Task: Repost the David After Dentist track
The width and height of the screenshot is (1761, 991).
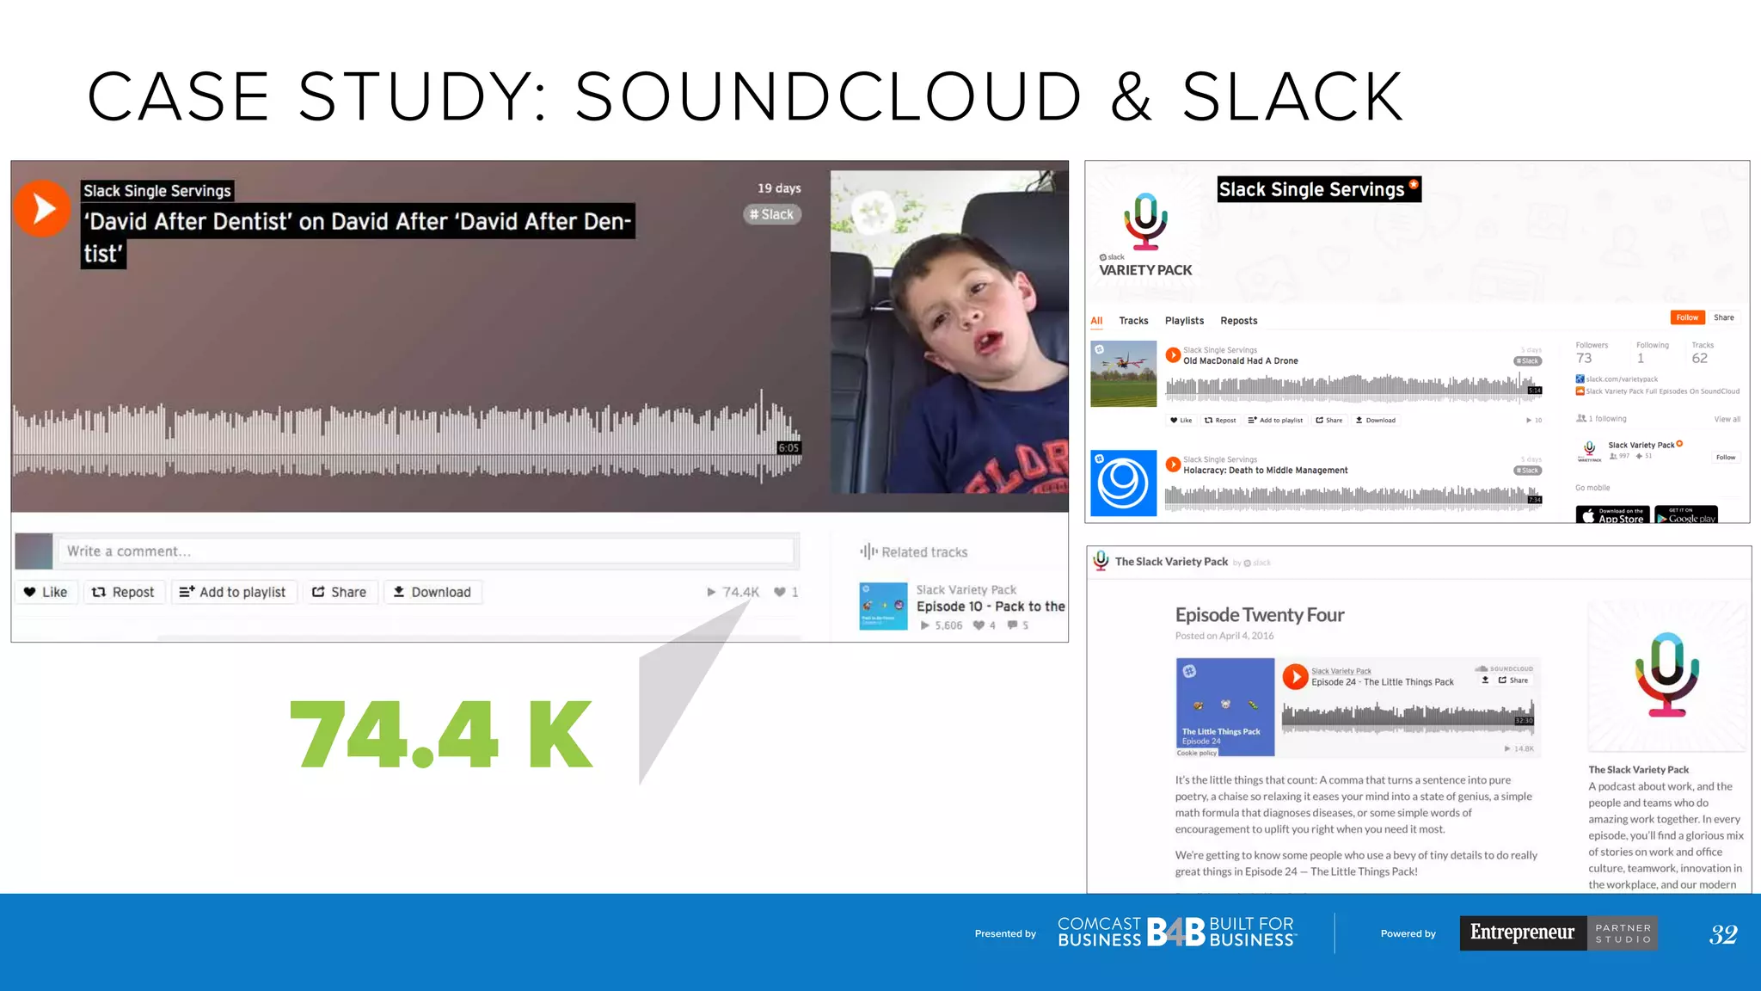Action: pyautogui.click(x=123, y=592)
